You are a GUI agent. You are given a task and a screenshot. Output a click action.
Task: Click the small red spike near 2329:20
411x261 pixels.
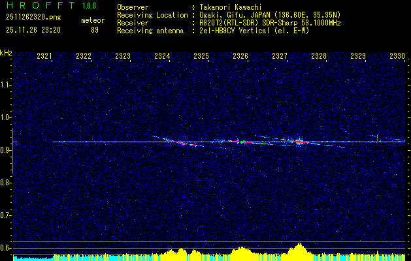tap(377, 138)
